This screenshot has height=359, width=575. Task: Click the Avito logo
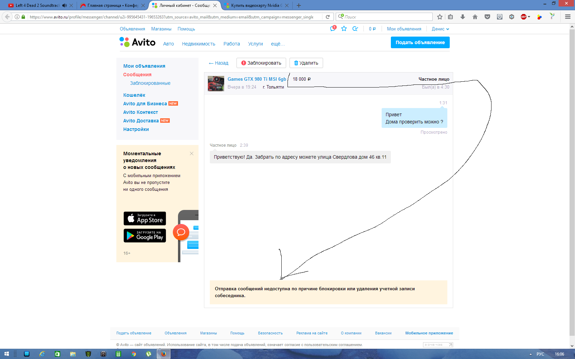[137, 42]
